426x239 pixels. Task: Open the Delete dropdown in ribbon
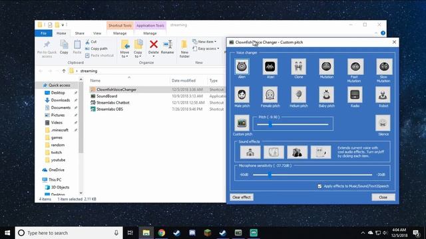154,56
